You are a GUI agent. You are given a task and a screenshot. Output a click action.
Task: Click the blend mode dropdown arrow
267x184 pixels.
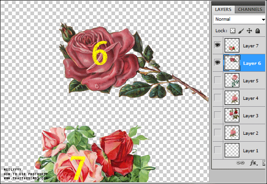(x=263, y=20)
